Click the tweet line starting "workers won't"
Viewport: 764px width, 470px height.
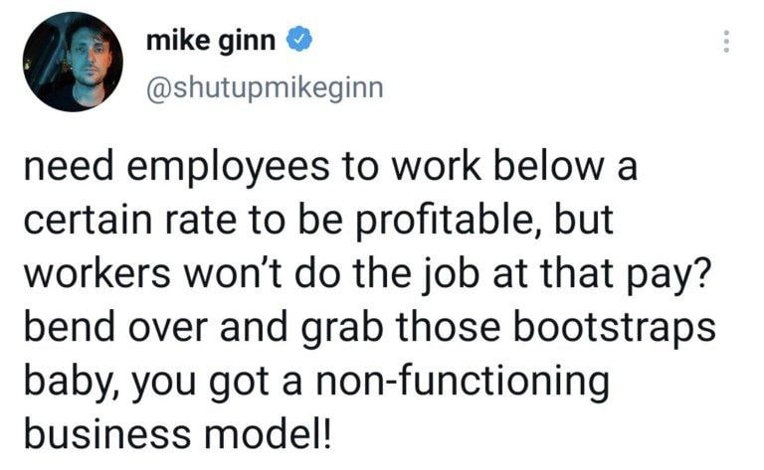[x=370, y=274]
